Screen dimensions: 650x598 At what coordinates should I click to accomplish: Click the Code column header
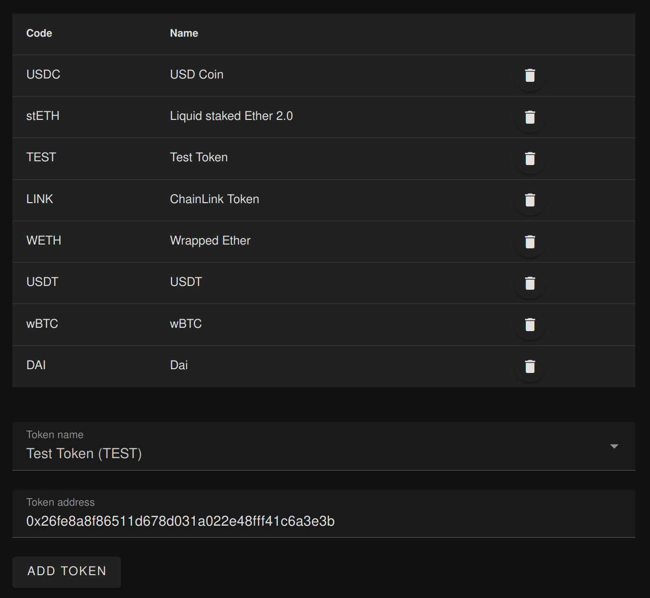(39, 33)
